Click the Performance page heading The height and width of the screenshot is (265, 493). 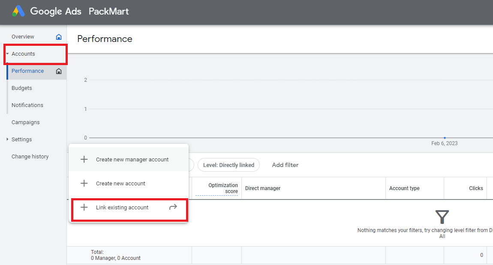pos(105,39)
